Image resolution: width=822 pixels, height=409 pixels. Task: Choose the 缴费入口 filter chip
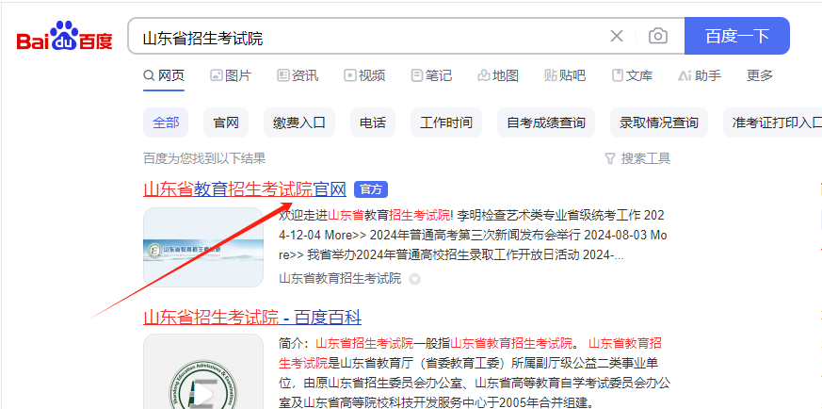click(299, 123)
